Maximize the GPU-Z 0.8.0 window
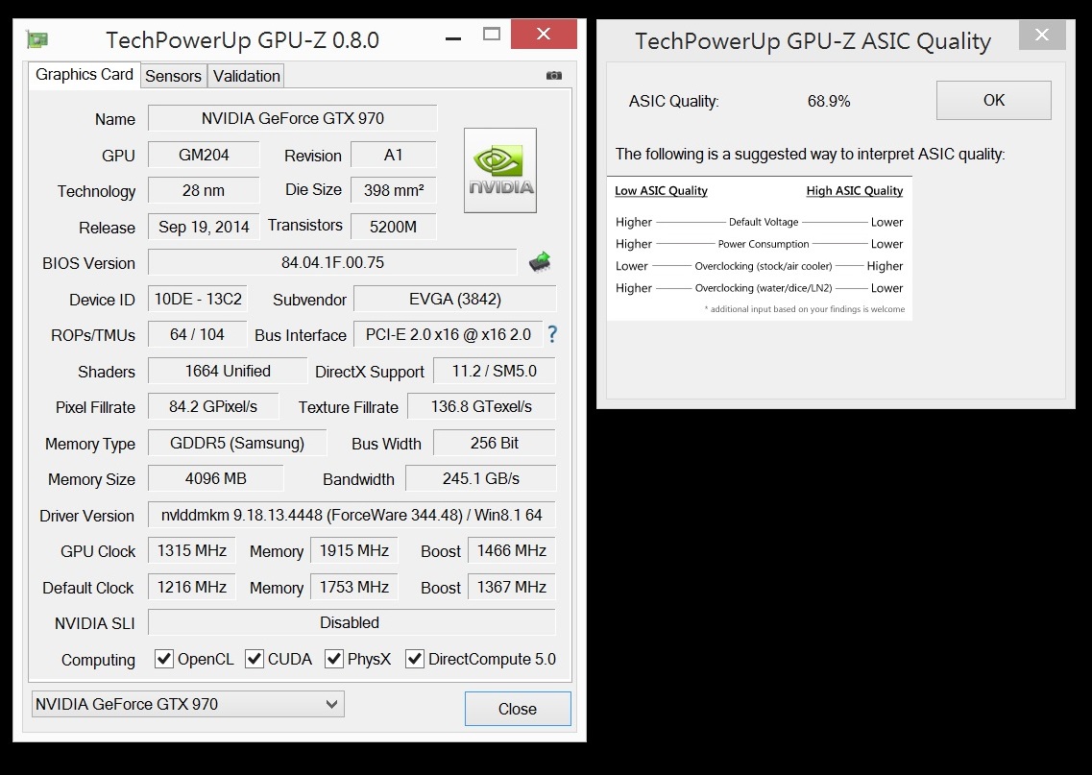Screen dimensions: 1092x775 click(492, 35)
